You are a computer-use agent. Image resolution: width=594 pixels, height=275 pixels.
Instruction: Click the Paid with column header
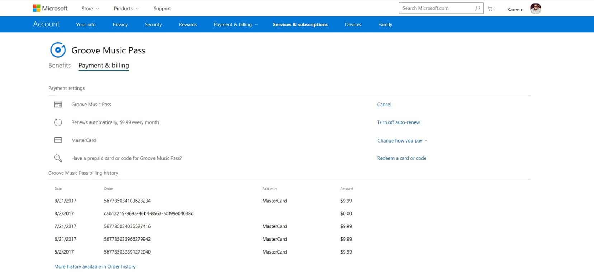pyautogui.click(x=269, y=189)
